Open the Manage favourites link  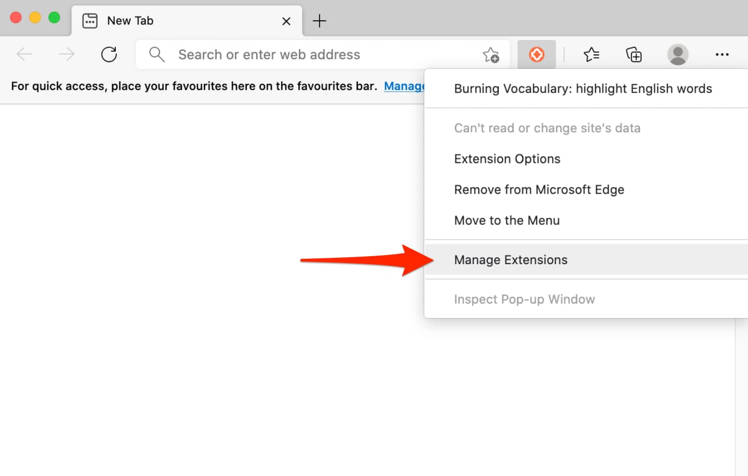pyautogui.click(x=404, y=86)
